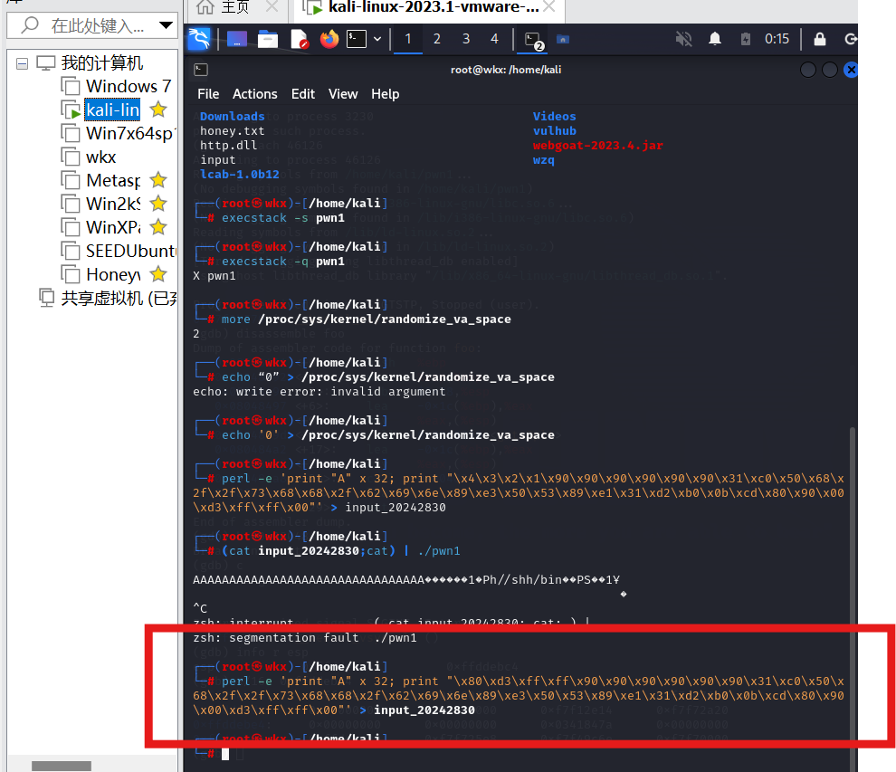Click the show desktop panel icon
The image size is (896, 772).
(x=237, y=39)
